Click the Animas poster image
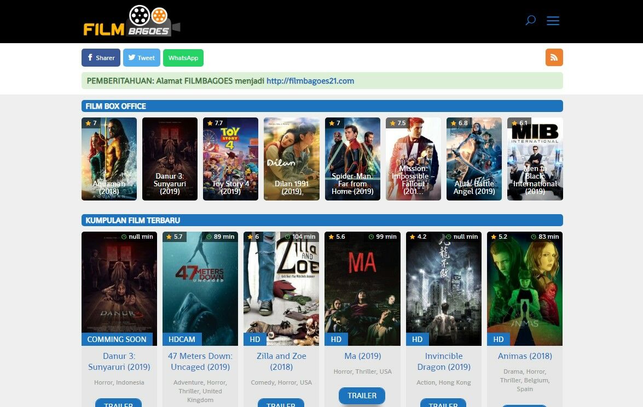Screen dimensions: 643x407 [x=525, y=288]
